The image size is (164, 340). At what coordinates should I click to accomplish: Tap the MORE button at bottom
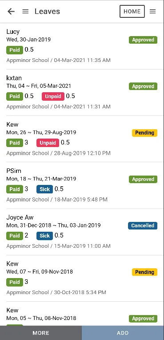click(41, 333)
